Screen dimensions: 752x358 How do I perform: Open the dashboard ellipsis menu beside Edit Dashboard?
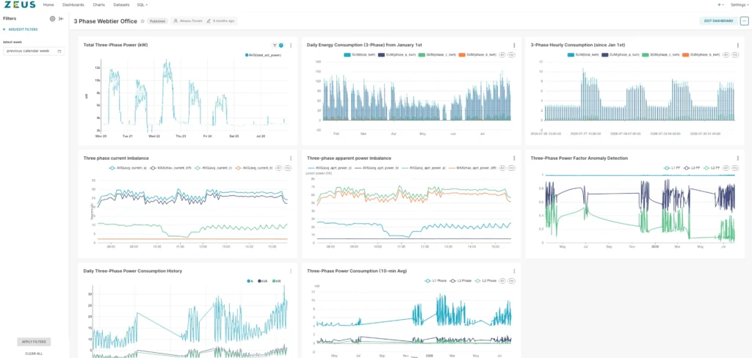(745, 21)
